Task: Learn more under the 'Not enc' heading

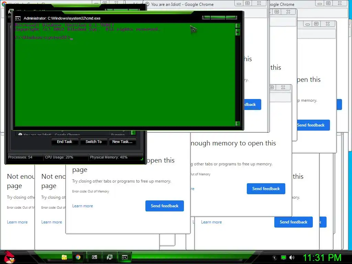Action: tap(52, 222)
